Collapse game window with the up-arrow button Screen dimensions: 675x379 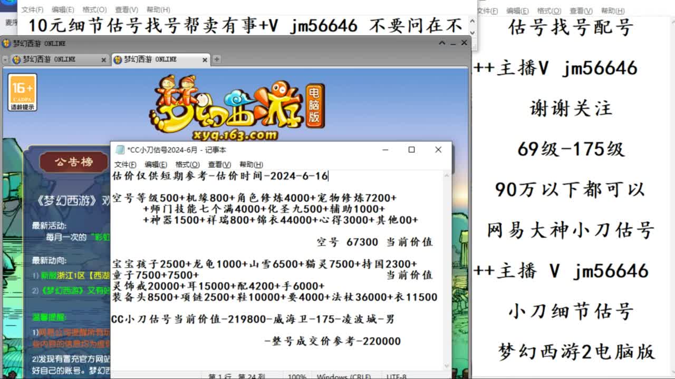(442, 43)
